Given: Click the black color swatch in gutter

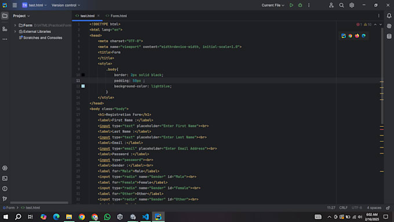Looking at the screenshot, I should [x=83, y=75].
